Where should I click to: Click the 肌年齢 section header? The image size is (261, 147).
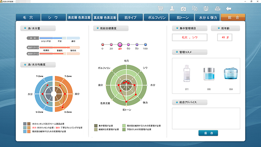pyautogui.click(x=225, y=28)
